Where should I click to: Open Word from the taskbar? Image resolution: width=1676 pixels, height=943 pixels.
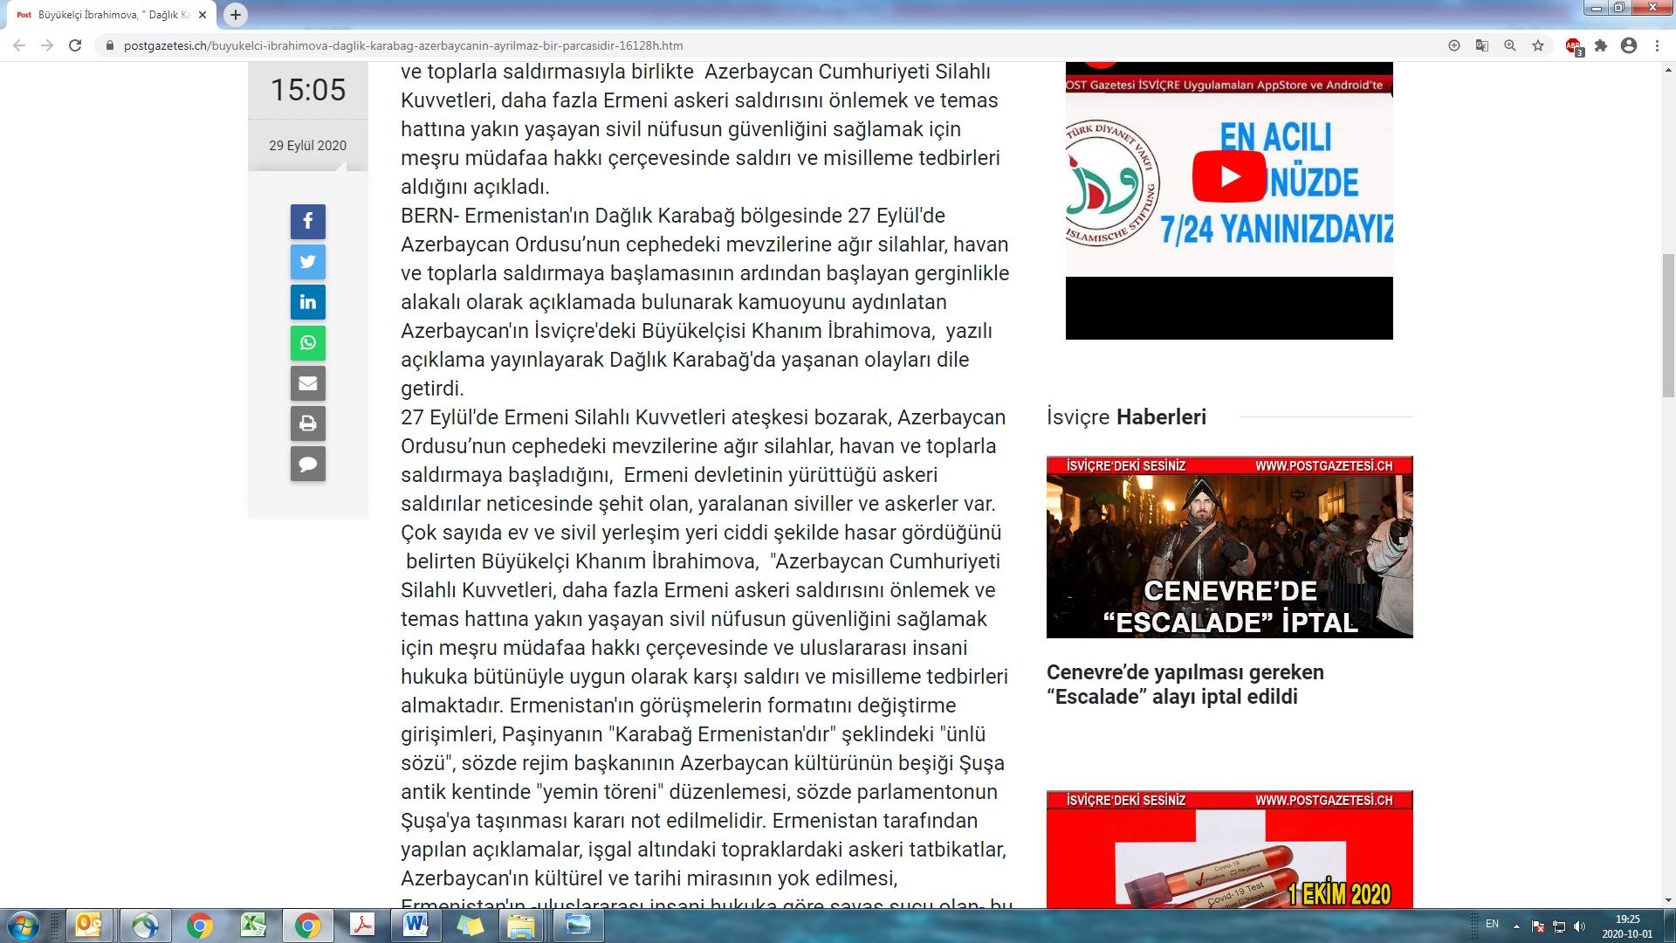[416, 926]
